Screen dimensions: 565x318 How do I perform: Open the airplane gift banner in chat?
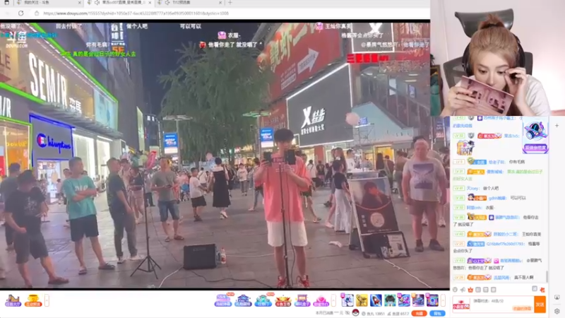pos(535,134)
